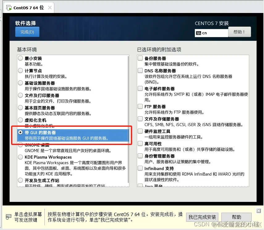Click the 帮助 button in bottom bar
Image resolution: width=264 pixels, height=230 pixels.
(x=237, y=217)
